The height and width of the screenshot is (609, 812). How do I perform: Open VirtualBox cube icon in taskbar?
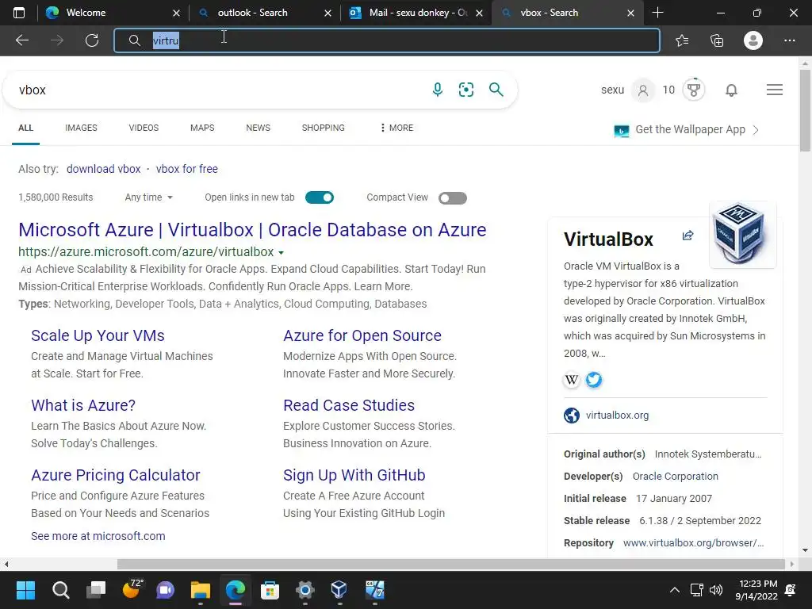coord(339,590)
